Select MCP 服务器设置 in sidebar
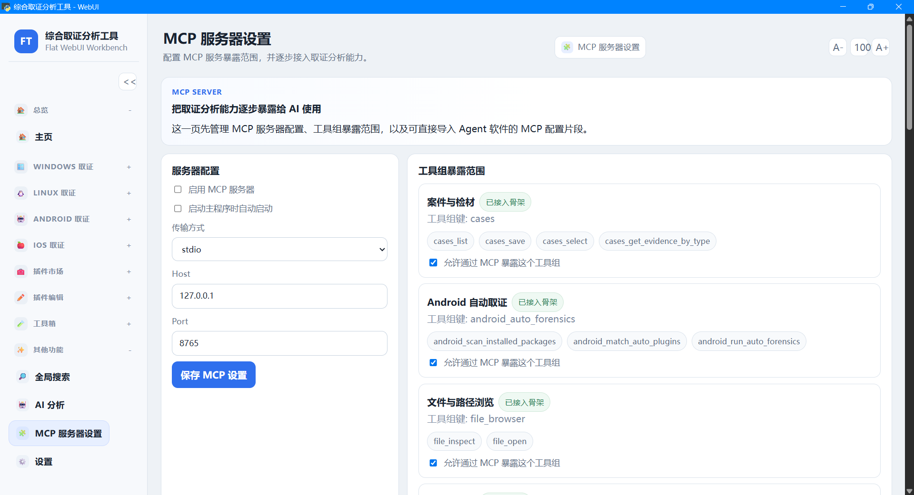This screenshot has height=495, width=914. click(59, 433)
